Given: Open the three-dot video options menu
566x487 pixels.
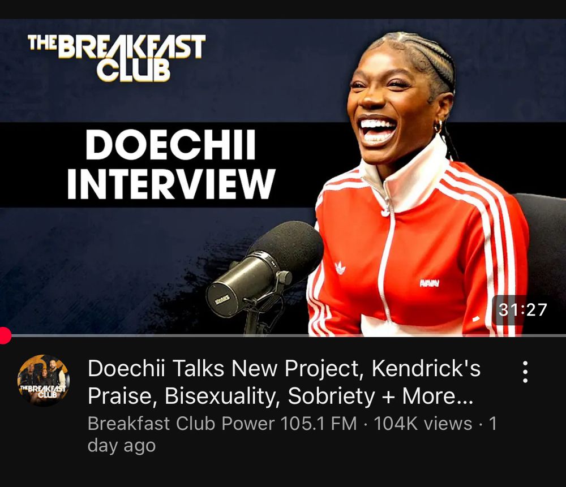Looking at the screenshot, I should pos(525,372).
